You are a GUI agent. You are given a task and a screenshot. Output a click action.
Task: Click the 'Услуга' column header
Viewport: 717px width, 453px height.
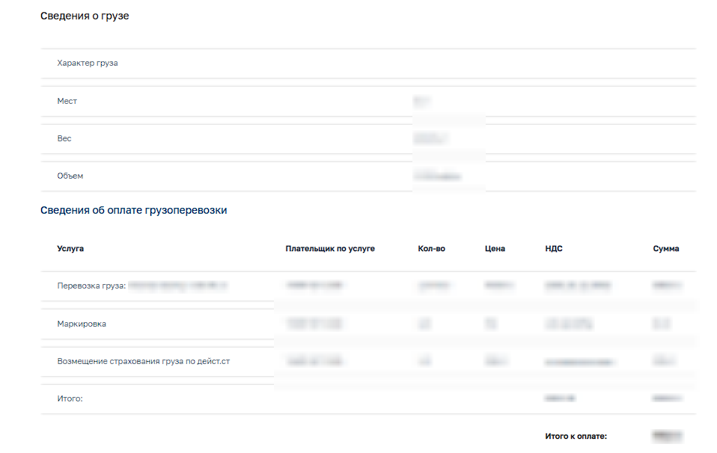coord(70,249)
